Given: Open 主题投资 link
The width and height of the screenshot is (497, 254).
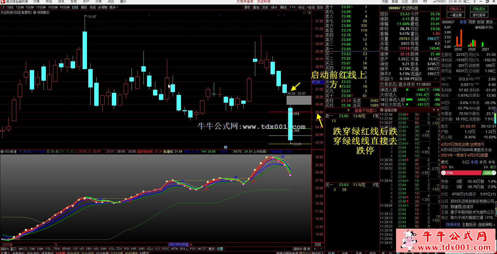Looking at the screenshot, I should tap(469, 225).
